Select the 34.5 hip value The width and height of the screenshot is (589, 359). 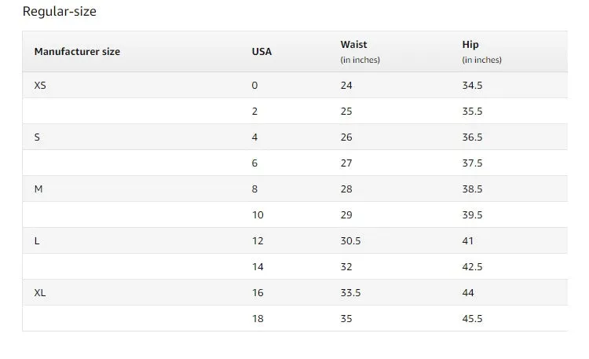pyautogui.click(x=472, y=86)
